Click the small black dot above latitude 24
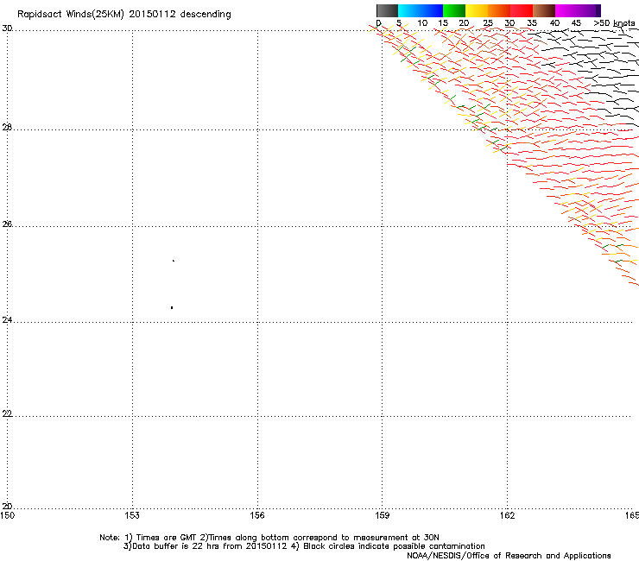This screenshot has width=639, height=561. pyautogui.click(x=172, y=307)
